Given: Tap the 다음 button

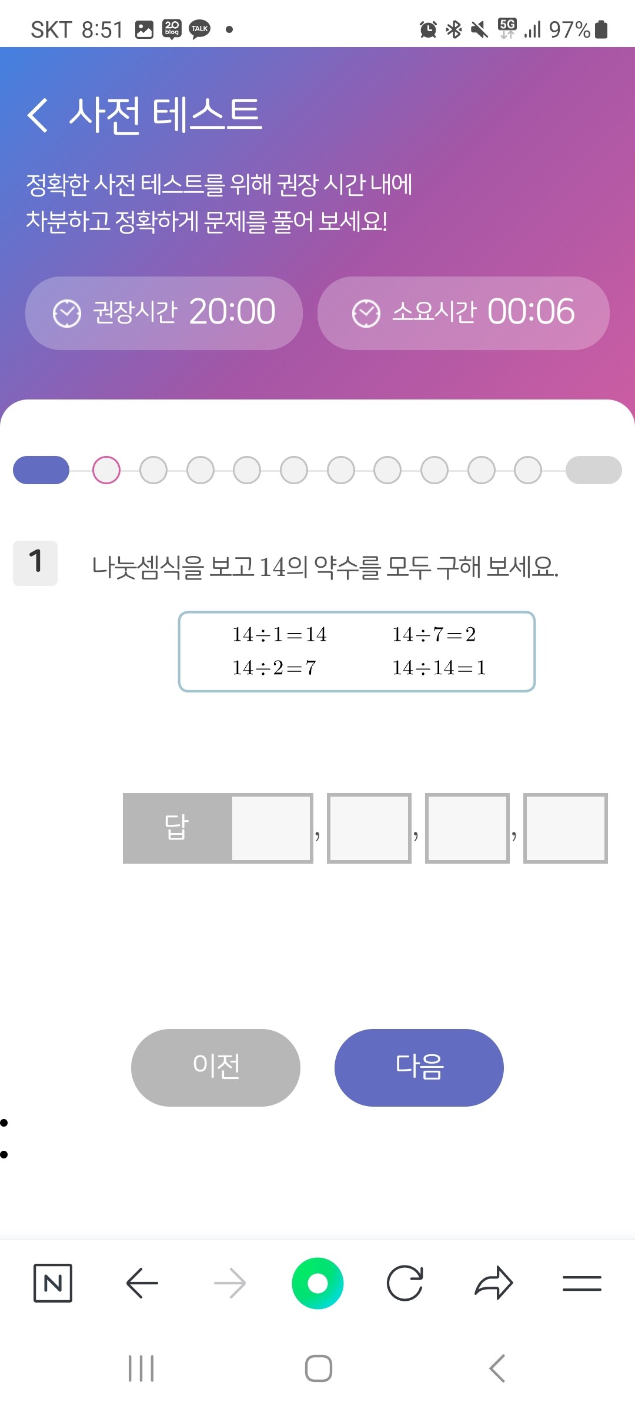Looking at the screenshot, I should click(419, 1067).
